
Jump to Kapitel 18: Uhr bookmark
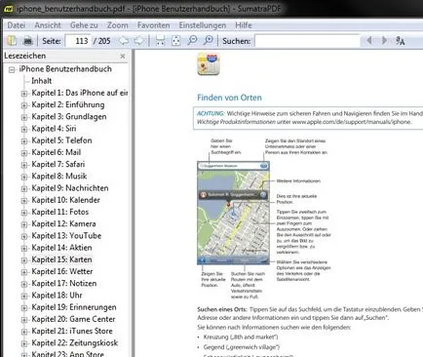coord(57,296)
